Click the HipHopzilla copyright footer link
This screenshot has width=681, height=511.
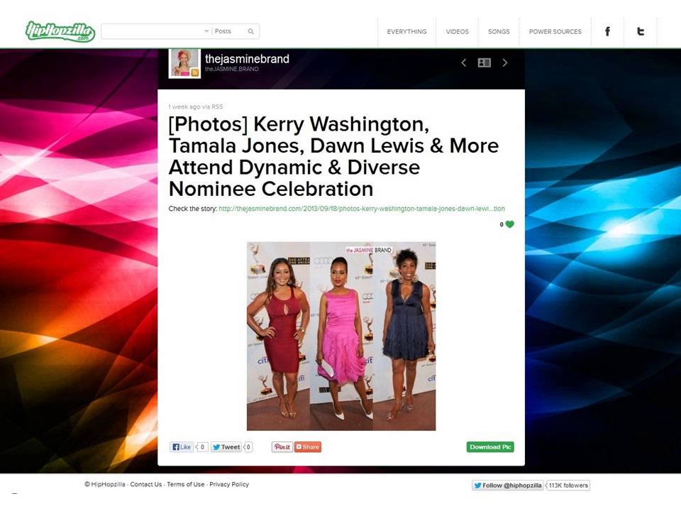pyautogui.click(x=105, y=484)
